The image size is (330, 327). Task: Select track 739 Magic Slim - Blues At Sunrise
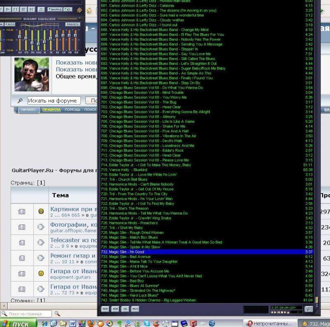pos(207,286)
